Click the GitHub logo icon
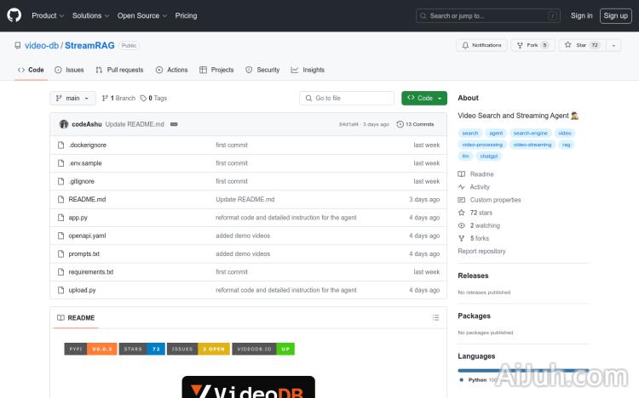639x398 pixels. [x=15, y=15]
